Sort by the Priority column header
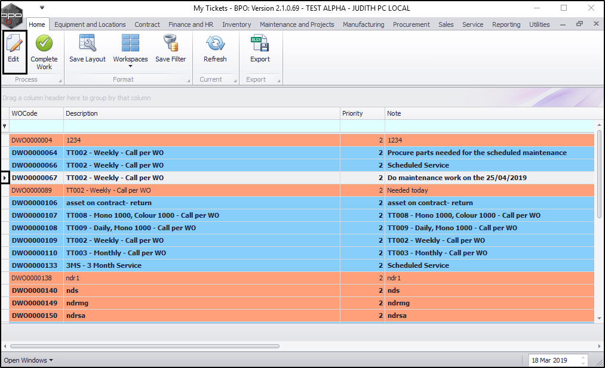The height and width of the screenshot is (368, 605). pos(361,113)
